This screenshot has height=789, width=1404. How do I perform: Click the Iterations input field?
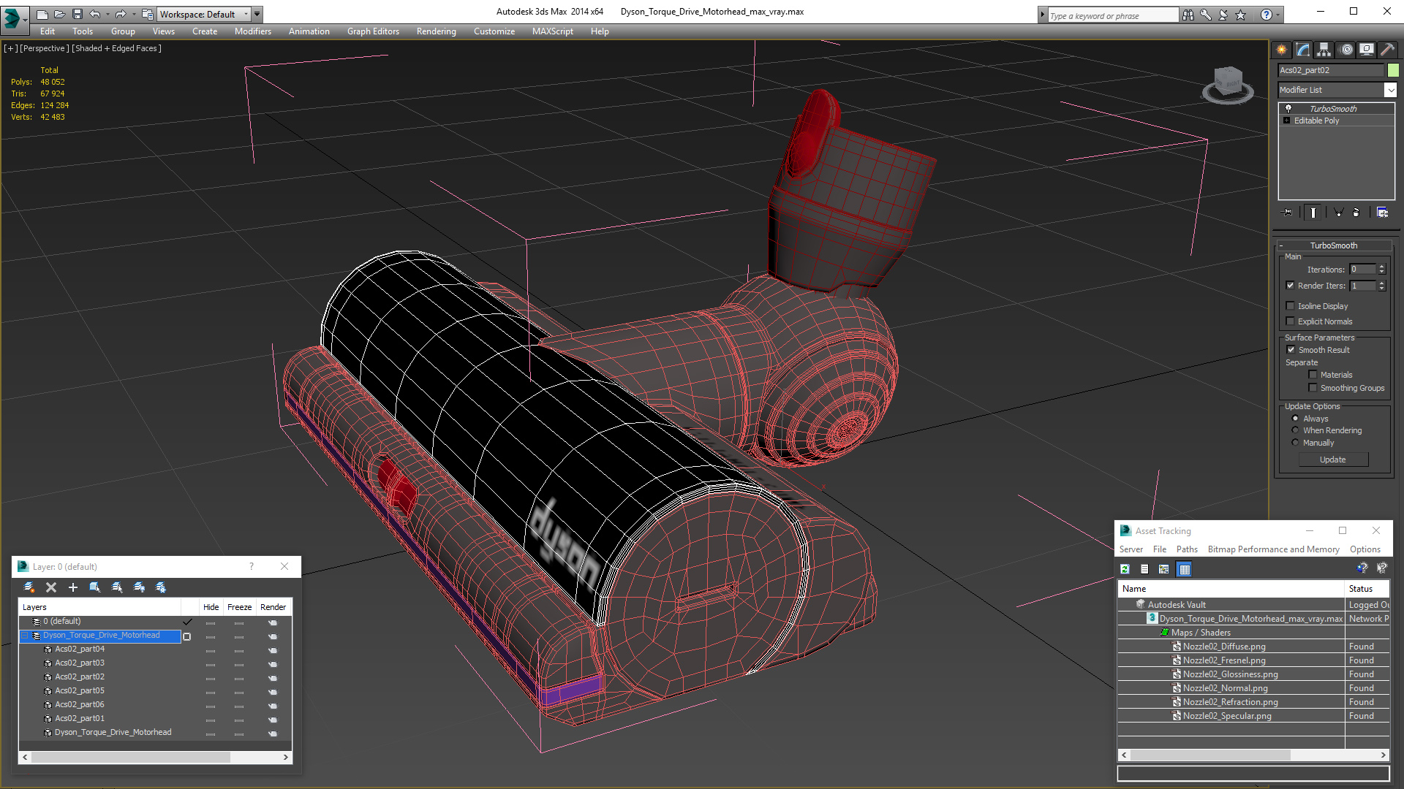[x=1362, y=270]
